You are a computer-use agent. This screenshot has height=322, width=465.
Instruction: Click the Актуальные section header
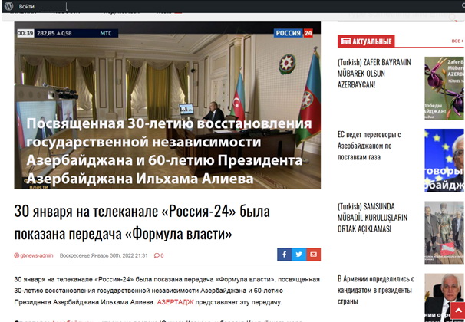366,41
